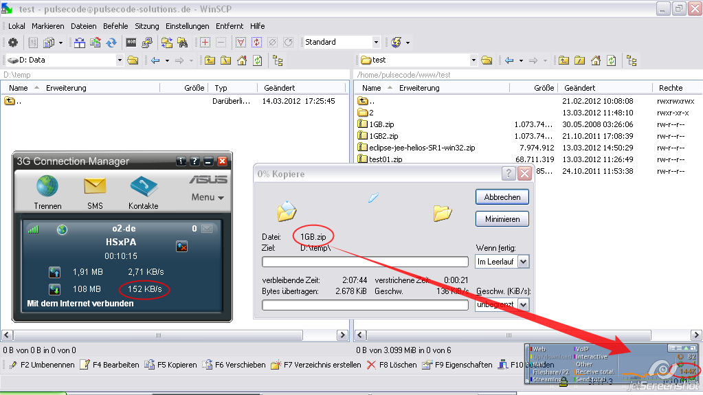This screenshot has width=703, height=395.
Task: Open the 'unbegrenzt' speed limit combo box
Action: [x=502, y=305]
